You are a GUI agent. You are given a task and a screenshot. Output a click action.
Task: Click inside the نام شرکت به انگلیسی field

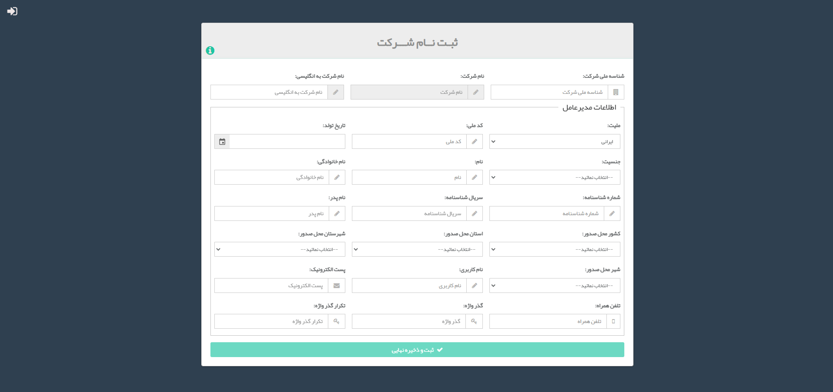pyautogui.click(x=271, y=92)
